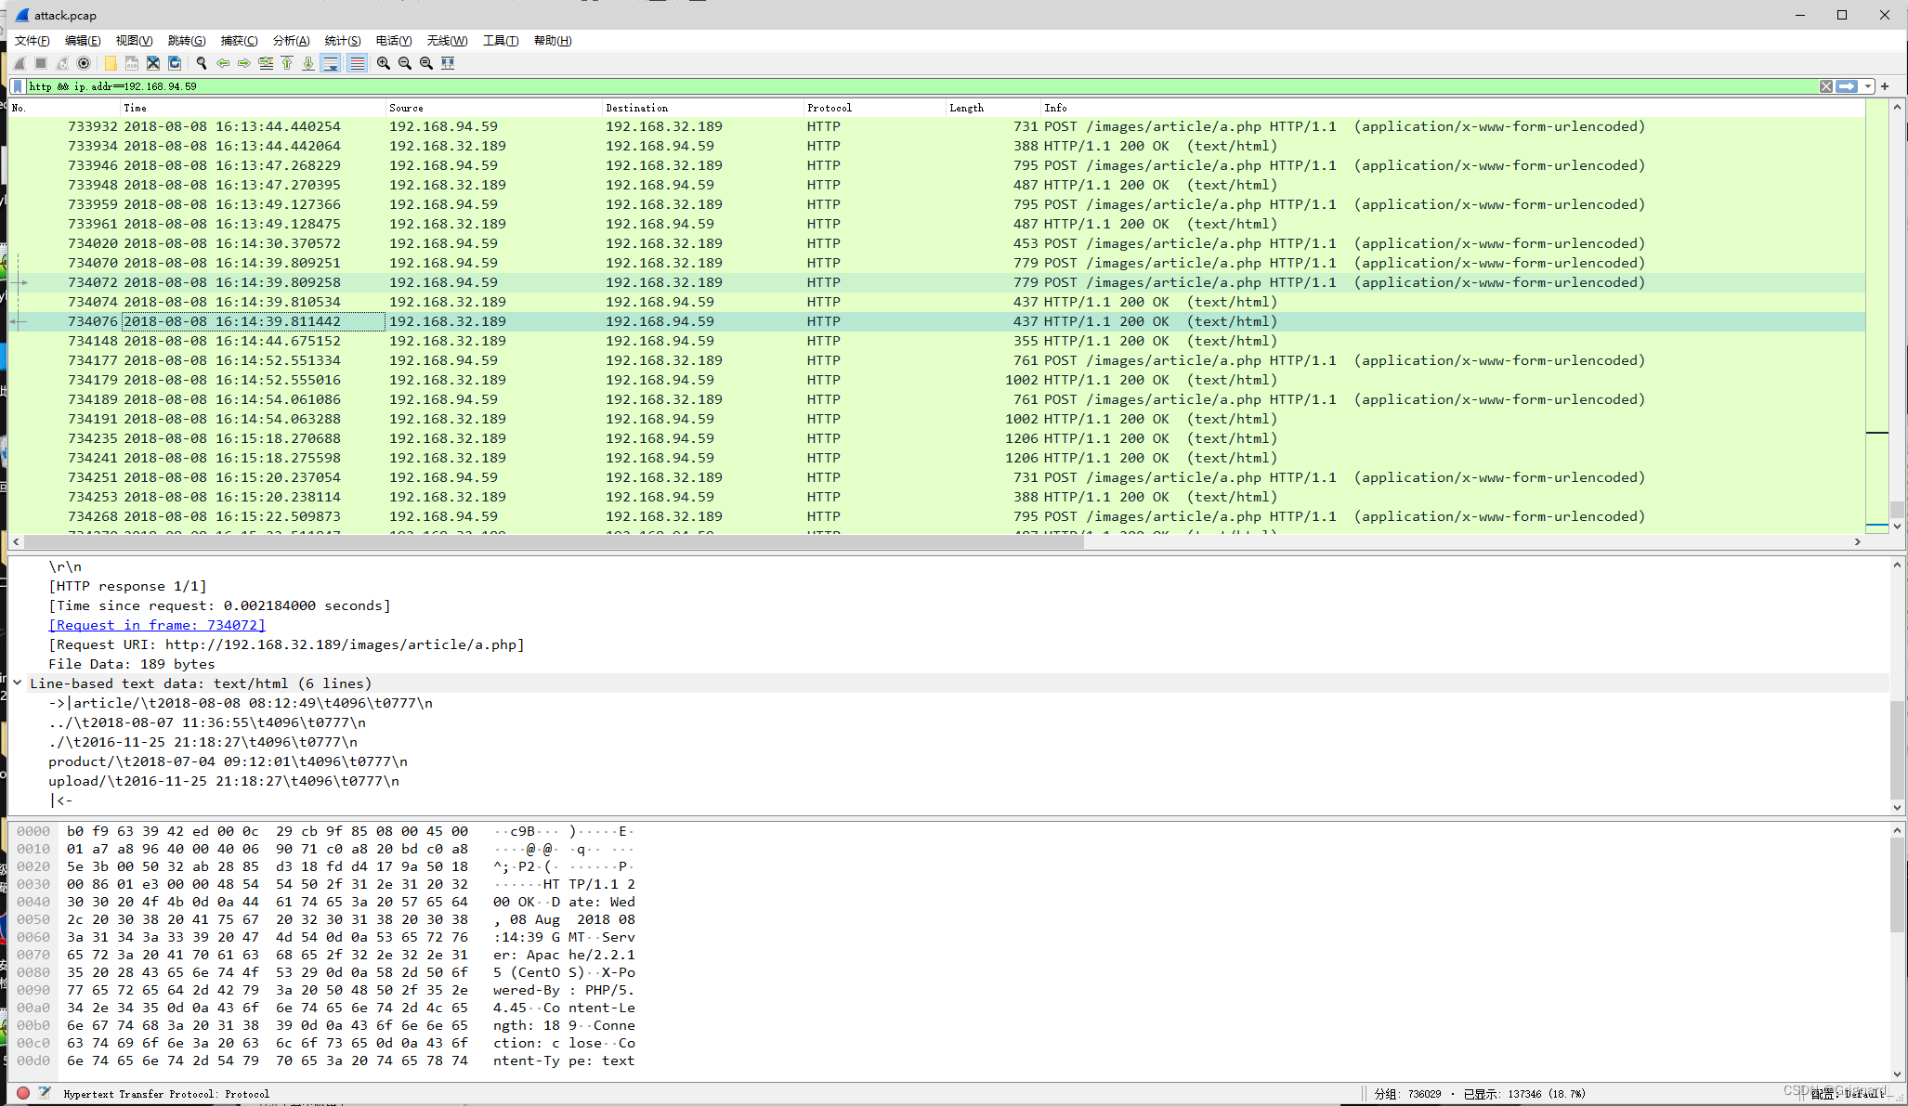
Task: Collapse the Line-based text data section
Action: click(17, 683)
